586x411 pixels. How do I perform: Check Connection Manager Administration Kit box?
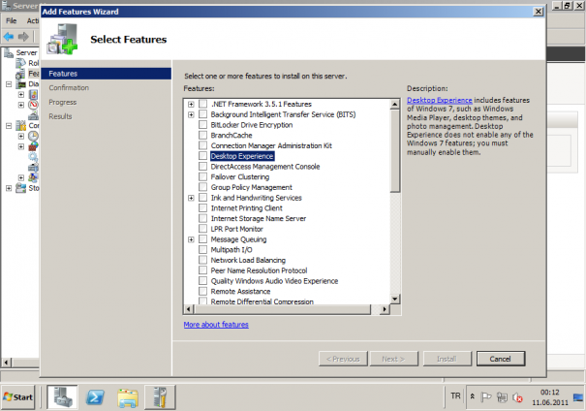tap(203, 145)
